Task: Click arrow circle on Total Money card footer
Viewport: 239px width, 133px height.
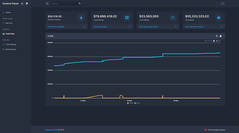Action: 130,27
